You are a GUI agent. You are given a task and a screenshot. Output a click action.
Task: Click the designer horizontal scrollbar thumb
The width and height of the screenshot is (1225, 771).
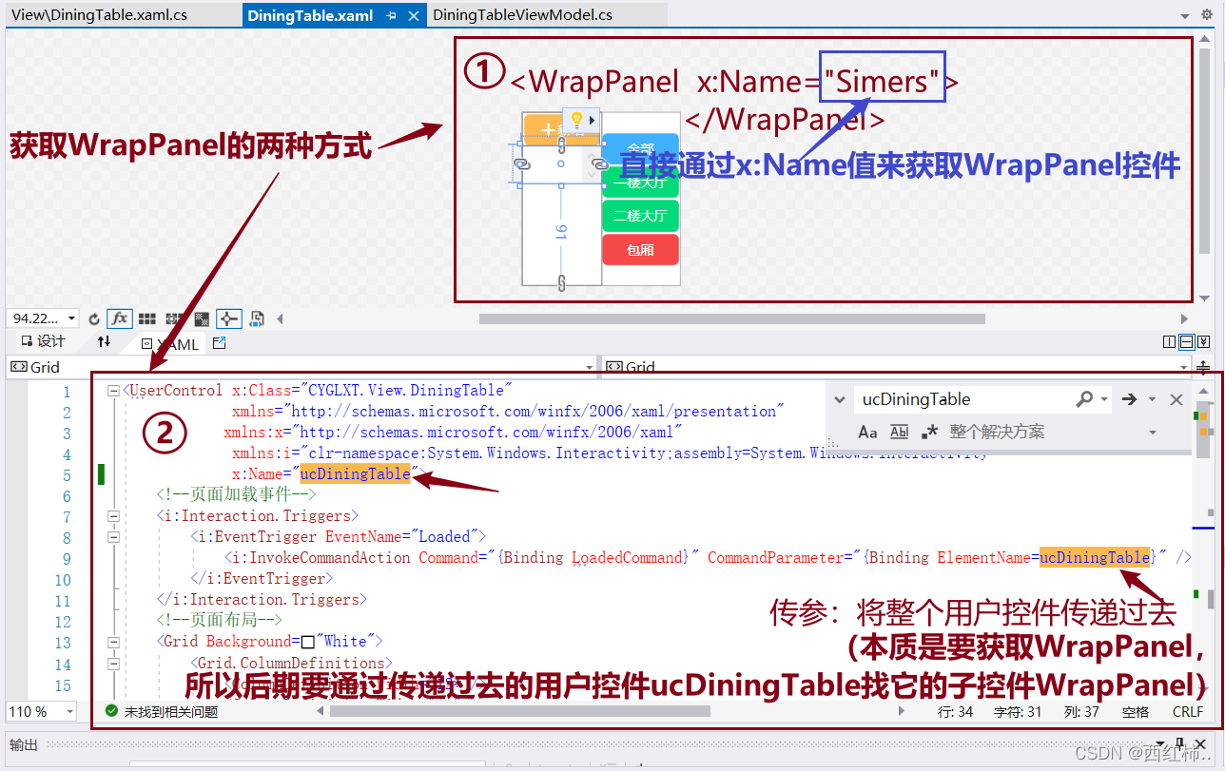click(731, 318)
